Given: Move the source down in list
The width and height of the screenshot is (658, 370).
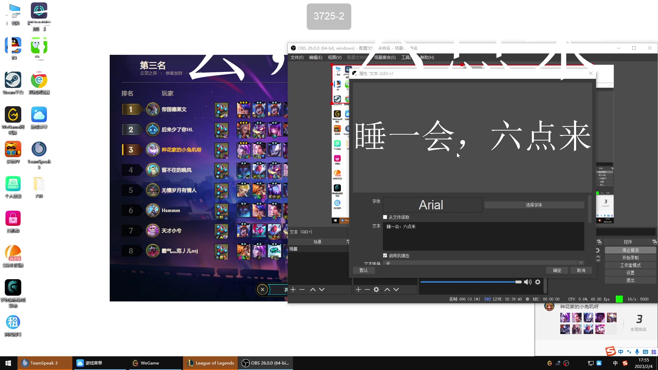Looking at the screenshot, I should tap(396, 289).
